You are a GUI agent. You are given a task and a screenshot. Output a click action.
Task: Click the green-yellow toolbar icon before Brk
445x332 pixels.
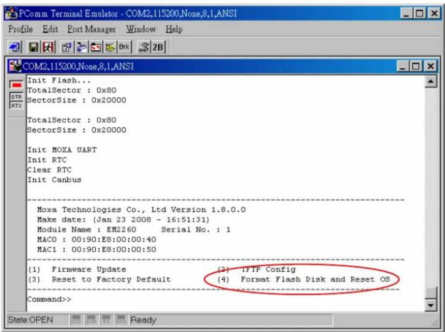point(110,47)
